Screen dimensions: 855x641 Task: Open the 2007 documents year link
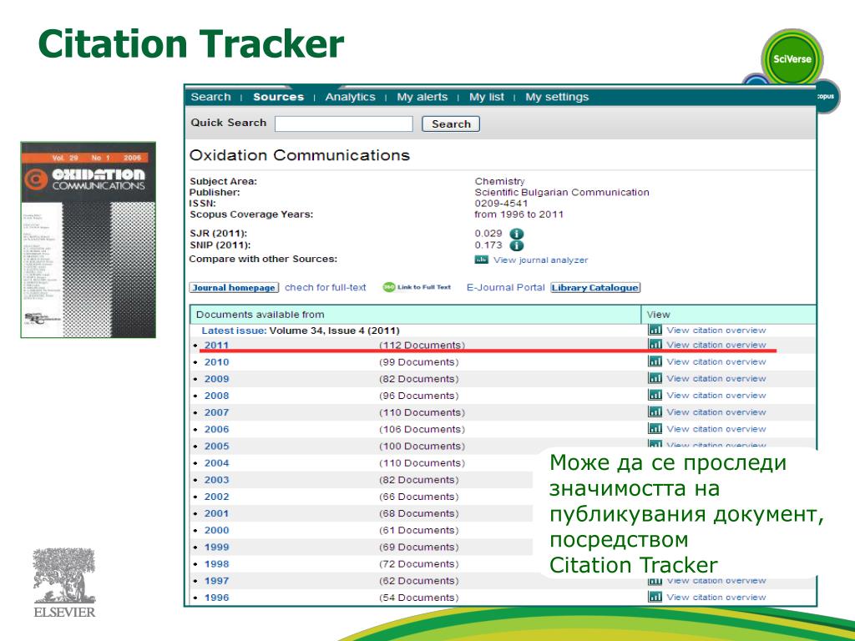(216, 412)
